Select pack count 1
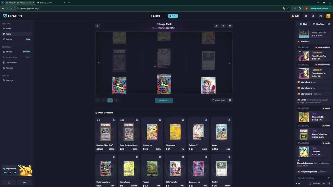 (x=98, y=100)
